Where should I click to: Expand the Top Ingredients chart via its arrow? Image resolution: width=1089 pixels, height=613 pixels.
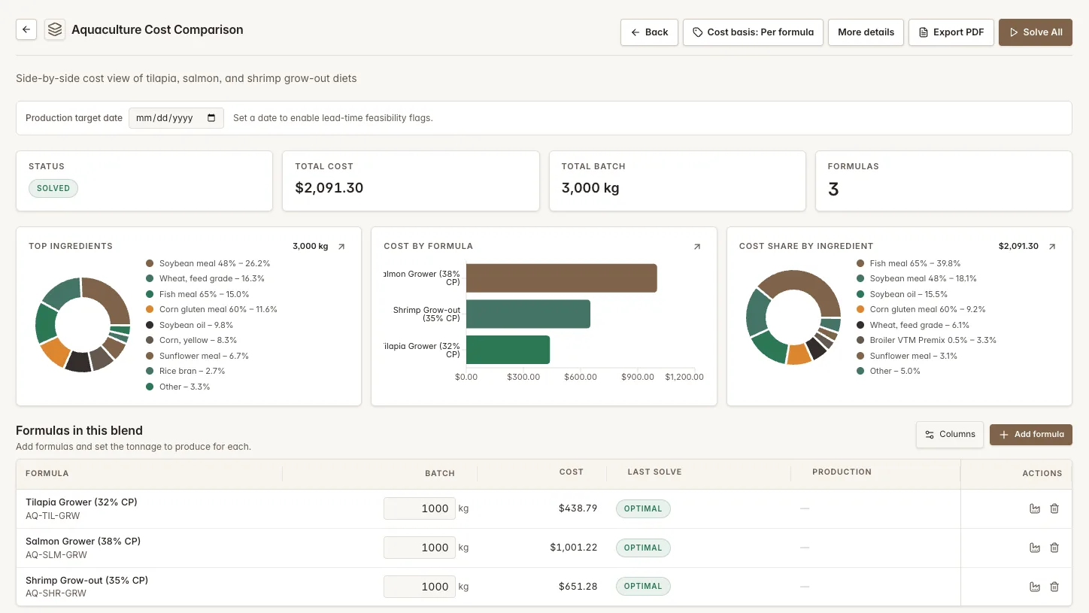pos(341,247)
